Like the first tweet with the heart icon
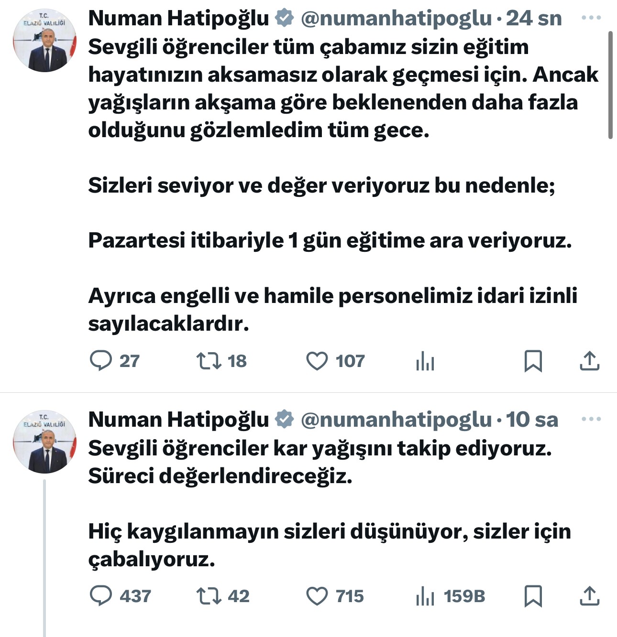Image resolution: width=617 pixels, height=637 pixels. pos(318,362)
